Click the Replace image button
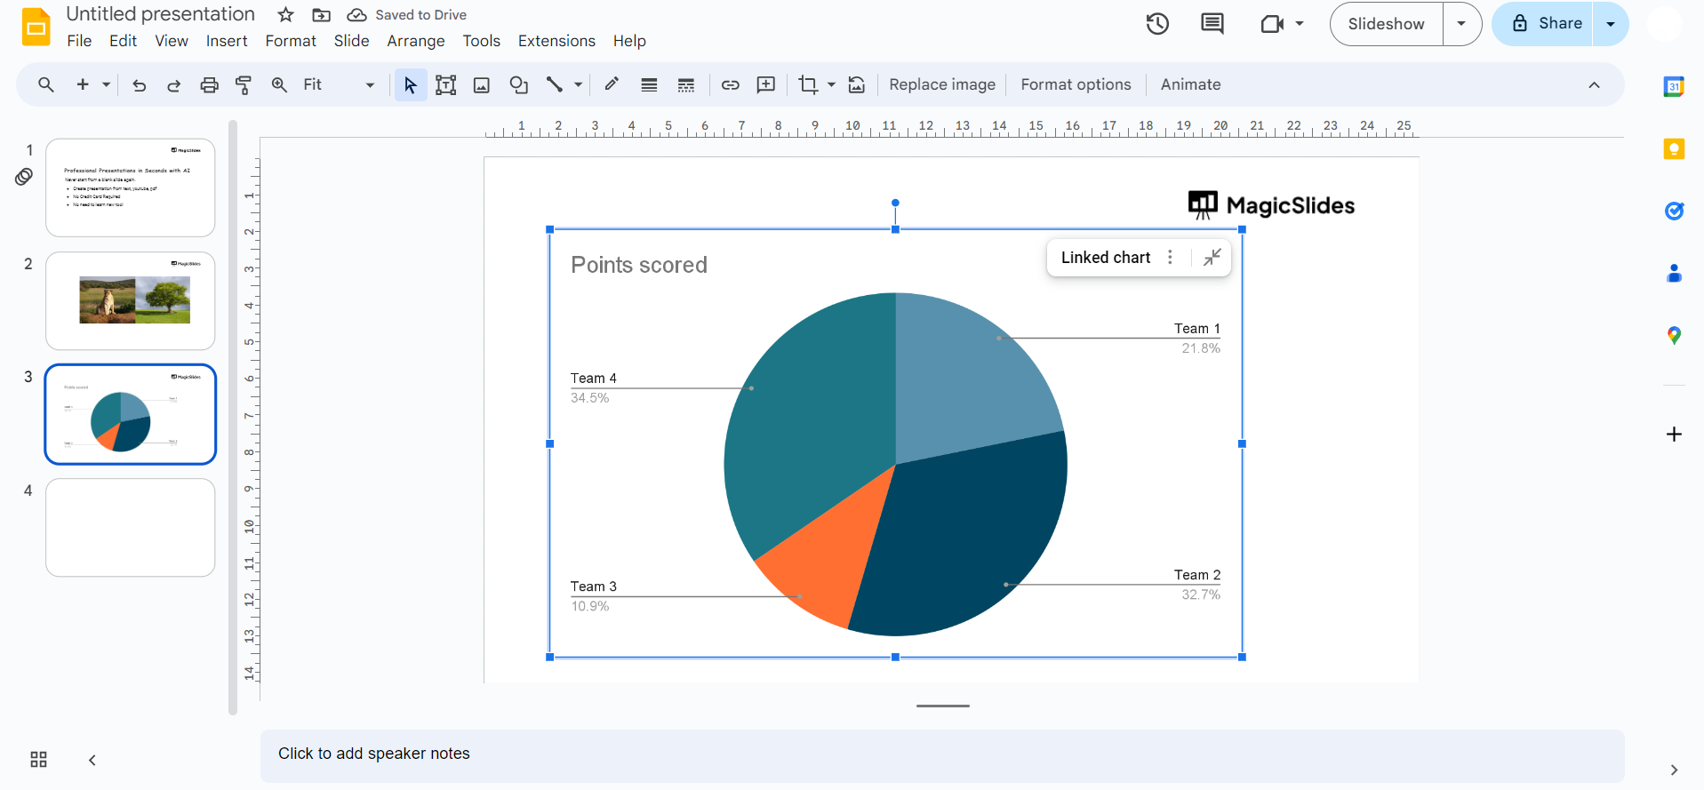 pyautogui.click(x=941, y=84)
